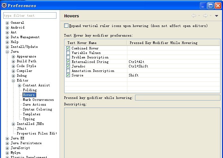Uncheck the Source hover checkbox

pos(68,75)
